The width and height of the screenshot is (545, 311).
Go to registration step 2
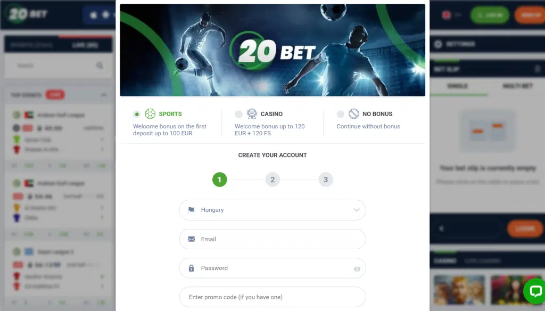[272, 179]
